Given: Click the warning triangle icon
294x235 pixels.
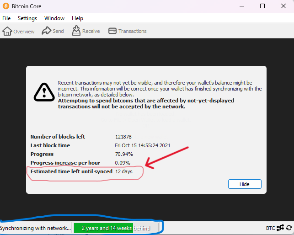Looking at the screenshot, I should coord(44,92).
